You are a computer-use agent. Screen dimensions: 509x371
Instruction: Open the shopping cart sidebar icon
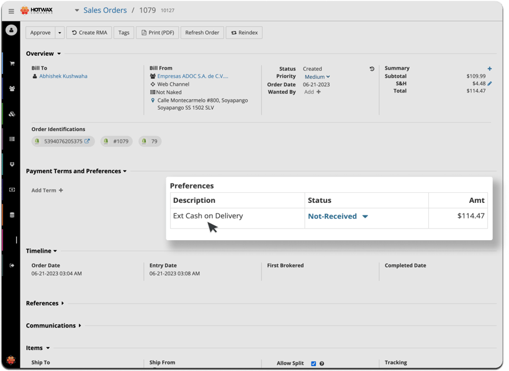pos(12,63)
